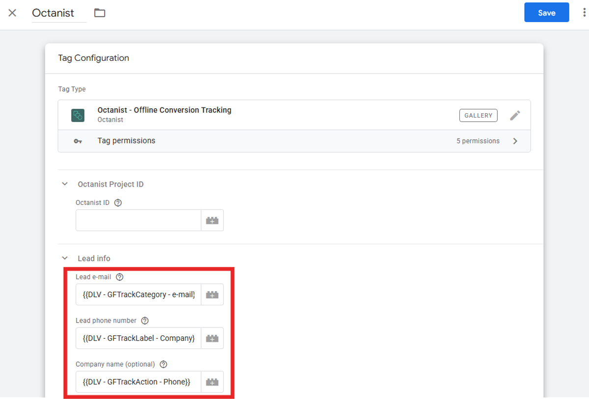Viewport: 589px width, 399px height.
Task: Show help for Octanist ID
Action: pyautogui.click(x=118, y=202)
